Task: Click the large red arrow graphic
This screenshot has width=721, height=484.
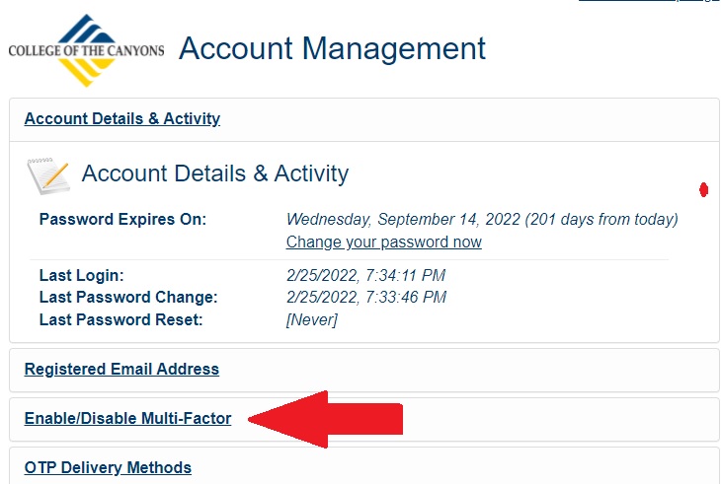Action: (x=326, y=419)
